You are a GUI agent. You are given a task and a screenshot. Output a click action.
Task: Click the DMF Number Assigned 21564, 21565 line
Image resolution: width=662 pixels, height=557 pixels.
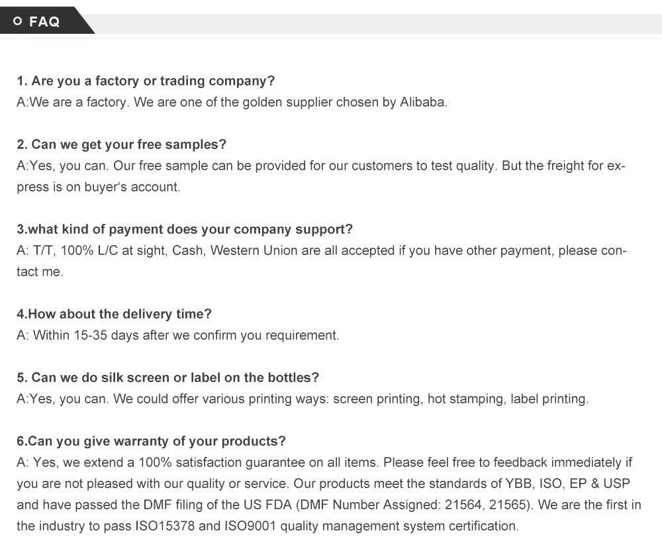point(328,505)
